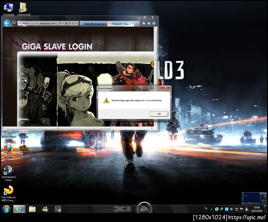This screenshot has height=222, width=268.
Task: Click the warning triangle icon in GigaUpdater
Action: coord(106,100)
